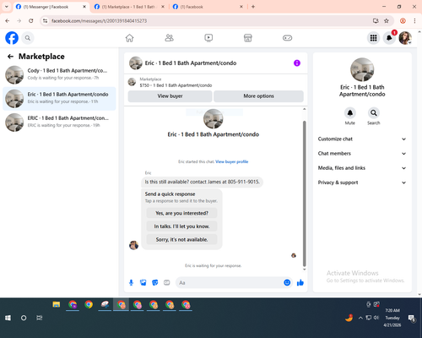Choose a GIF with the GIF icon

pyautogui.click(x=167, y=282)
